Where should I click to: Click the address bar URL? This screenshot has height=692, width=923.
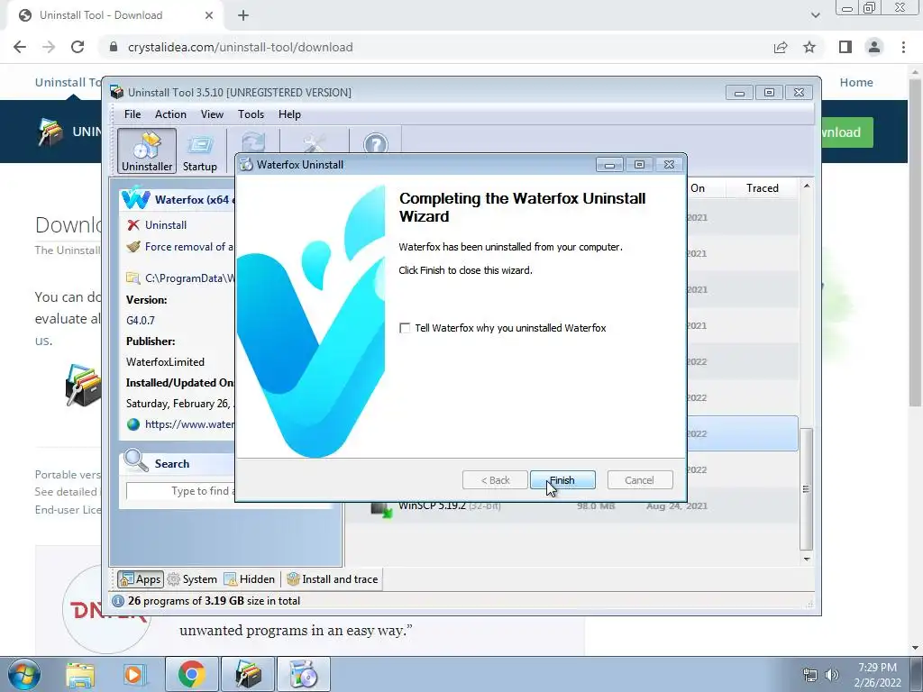240,47
